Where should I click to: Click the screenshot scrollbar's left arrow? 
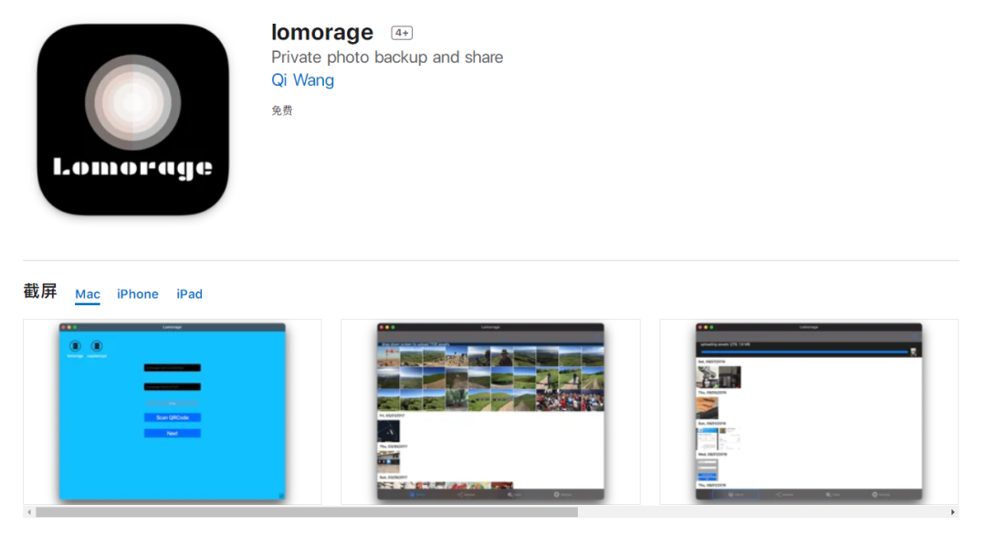coord(29,512)
